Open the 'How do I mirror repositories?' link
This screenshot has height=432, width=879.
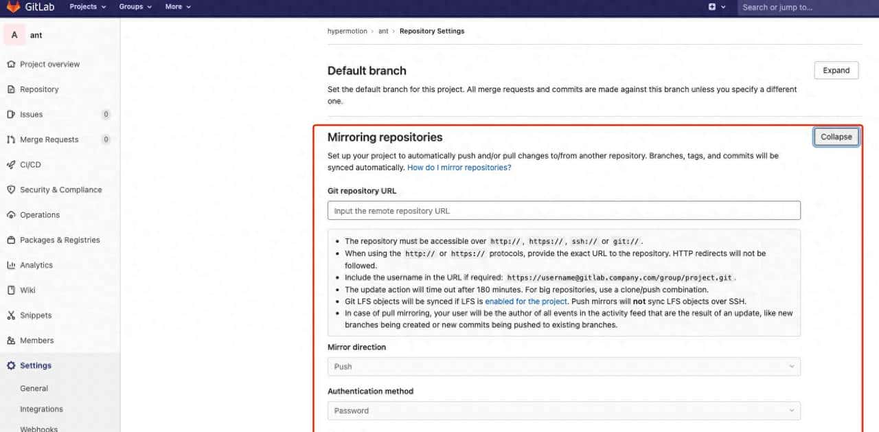click(x=459, y=168)
